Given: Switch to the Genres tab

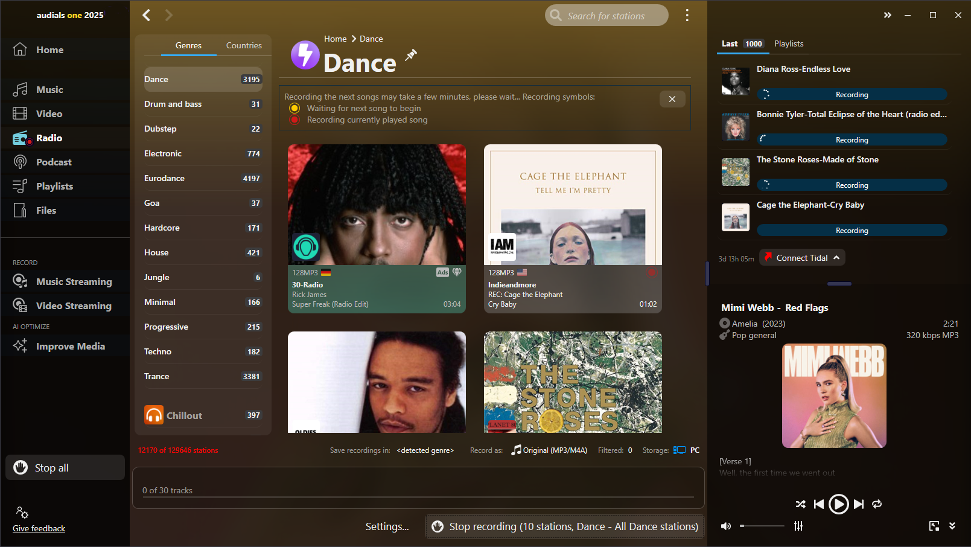Looking at the screenshot, I should [188, 45].
